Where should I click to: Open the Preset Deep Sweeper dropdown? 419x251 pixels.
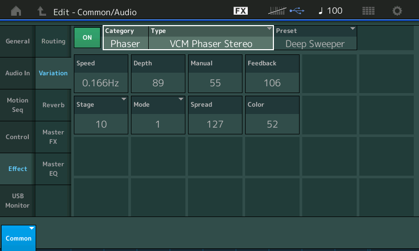click(x=315, y=38)
